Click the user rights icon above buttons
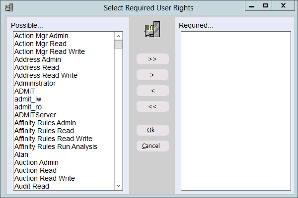 pos(151,30)
